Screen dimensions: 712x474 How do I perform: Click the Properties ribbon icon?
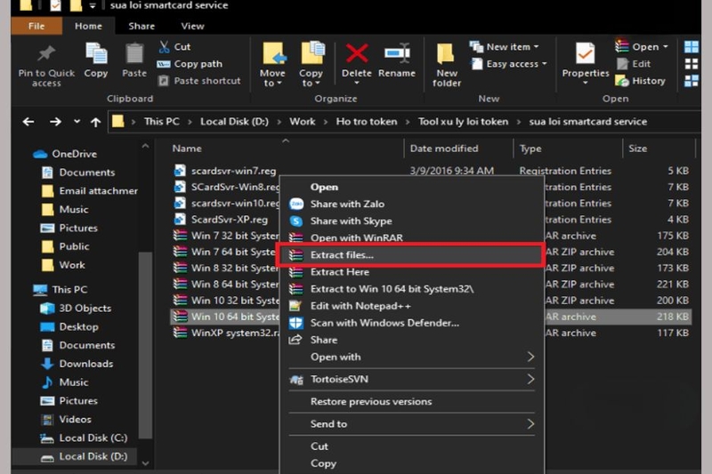(x=585, y=54)
